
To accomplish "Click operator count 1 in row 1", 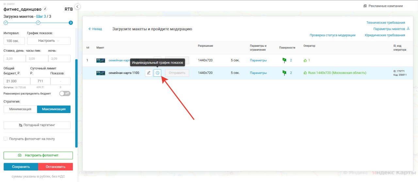I will pos(309,60).
